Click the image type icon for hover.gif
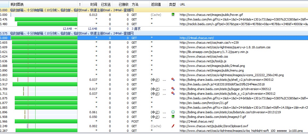 click(x=173, y=15)
